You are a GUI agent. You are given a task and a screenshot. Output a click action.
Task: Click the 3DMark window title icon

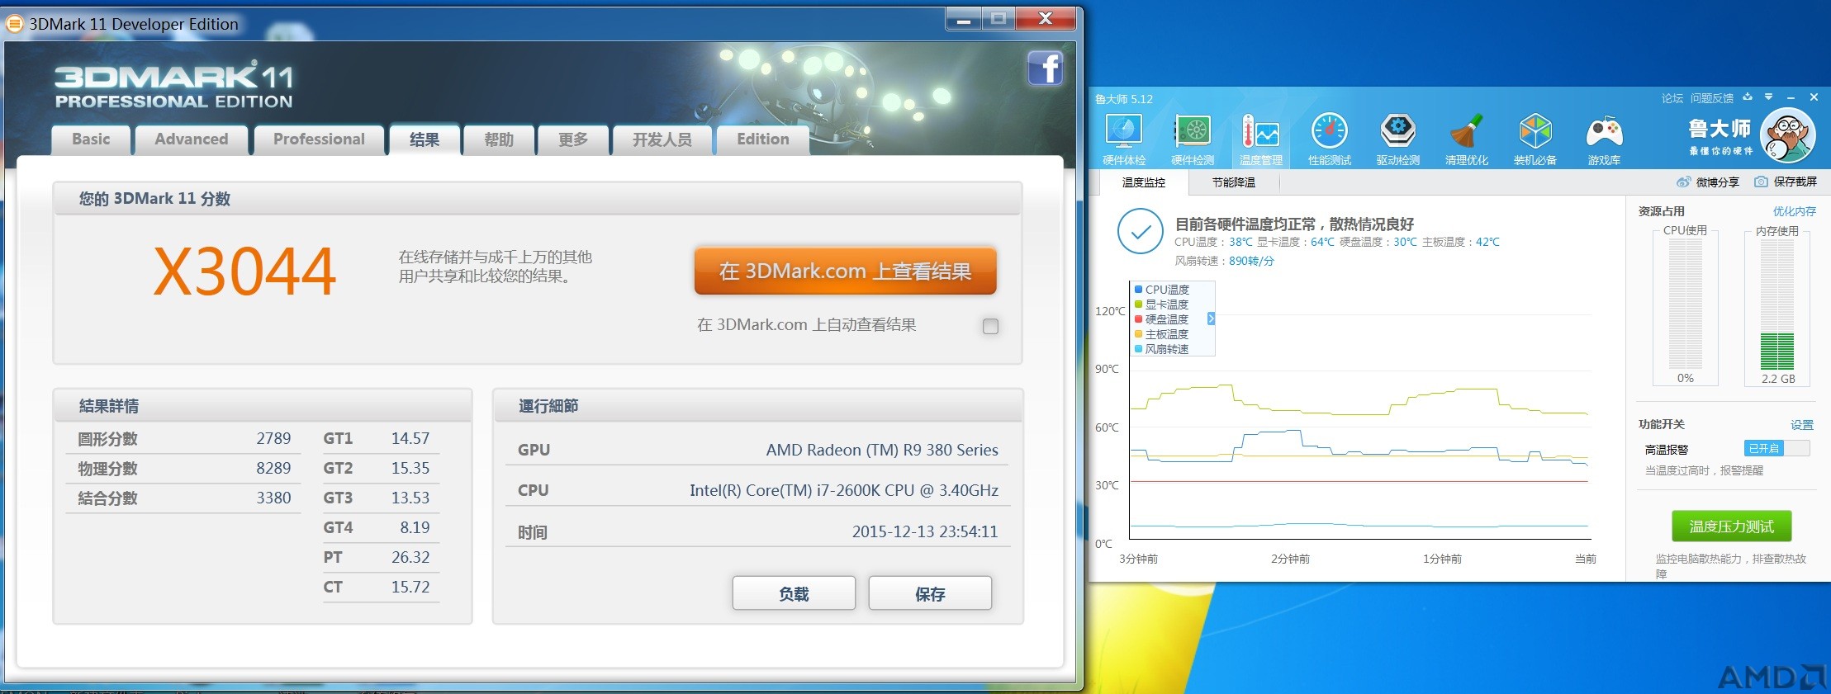[x=14, y=24]
